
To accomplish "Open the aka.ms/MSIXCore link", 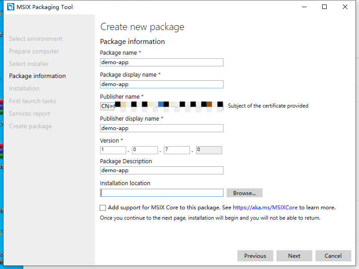I will click(x=265, y=208).
